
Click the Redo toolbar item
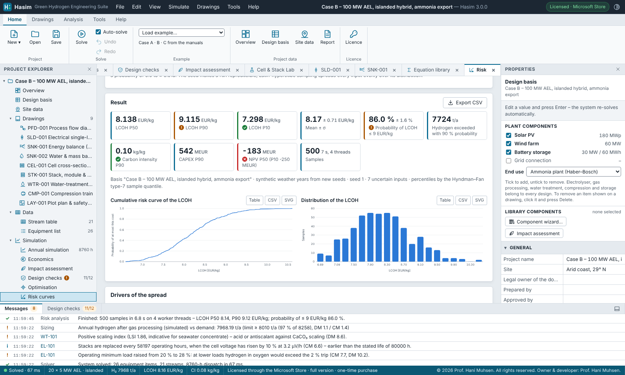pos(106,52)
